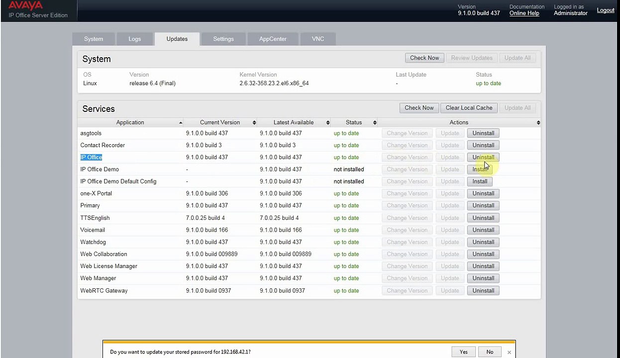620x358 pixels.
Task: Click Update button for one-X Portal
Action: point(450,193)
